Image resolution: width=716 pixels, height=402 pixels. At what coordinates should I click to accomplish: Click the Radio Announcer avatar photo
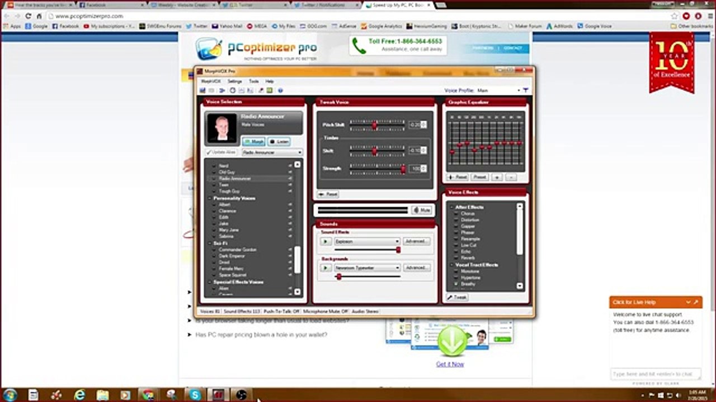click(x=222, y=128)
